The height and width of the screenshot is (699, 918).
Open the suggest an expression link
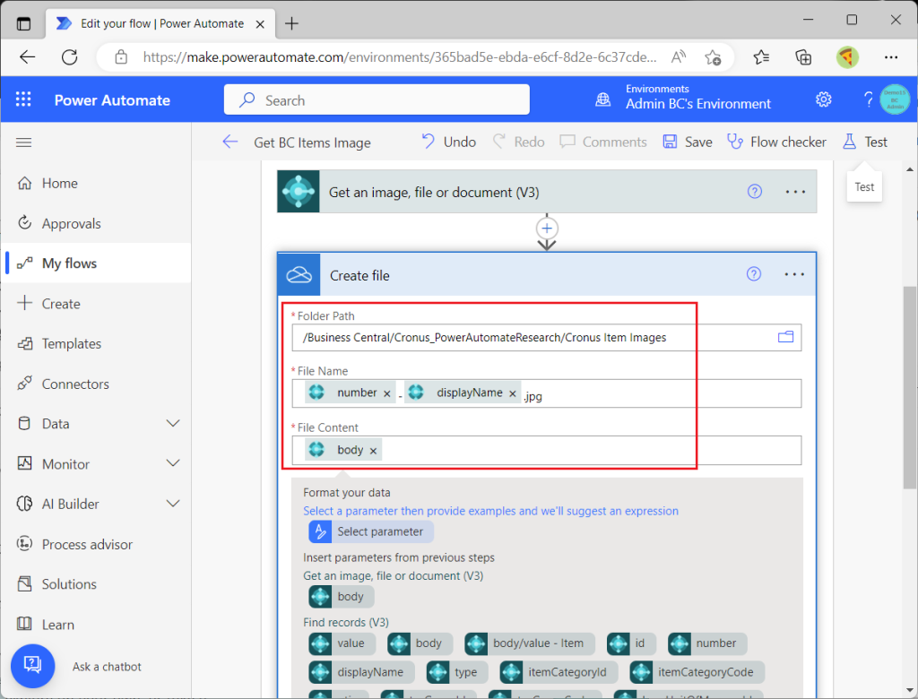pos(490,511)
